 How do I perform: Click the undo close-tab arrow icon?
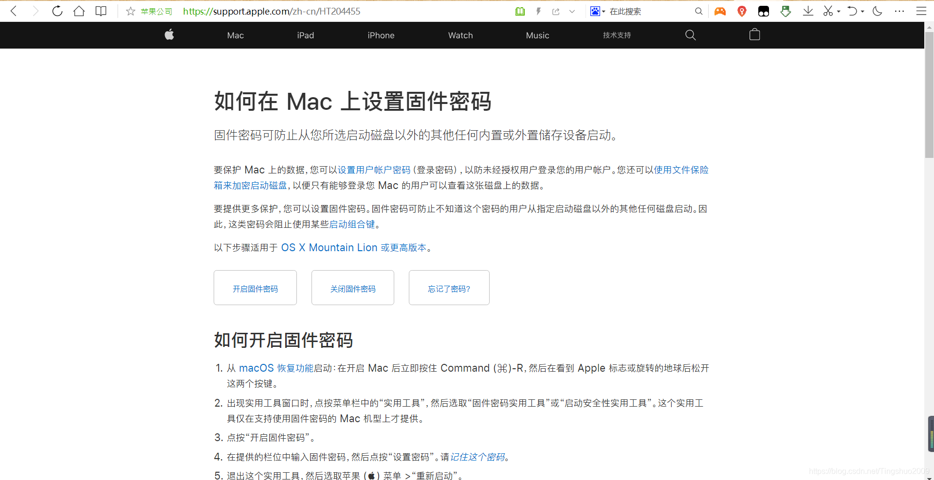point(852,11)
